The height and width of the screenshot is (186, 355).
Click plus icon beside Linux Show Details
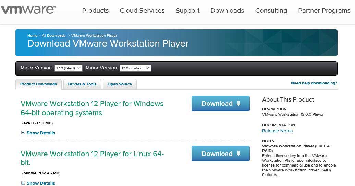[23, 183]
